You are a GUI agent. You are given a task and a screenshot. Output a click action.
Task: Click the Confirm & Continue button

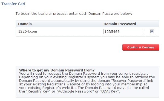(141, 47)
